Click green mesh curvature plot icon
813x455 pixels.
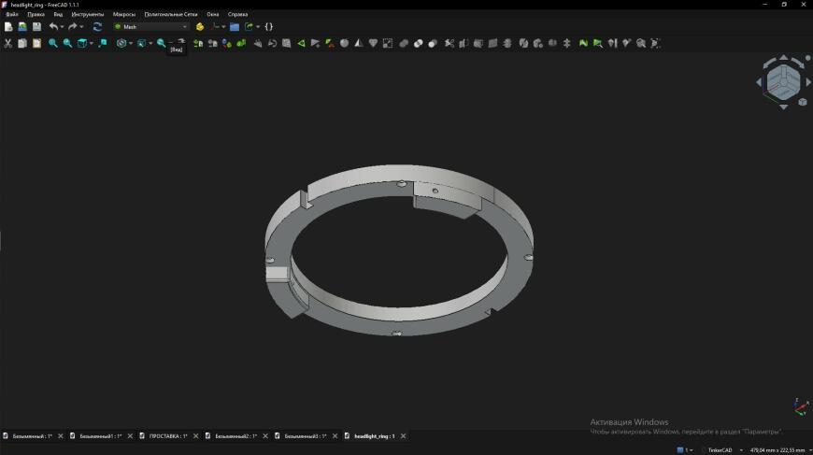[x=583, y=43]
